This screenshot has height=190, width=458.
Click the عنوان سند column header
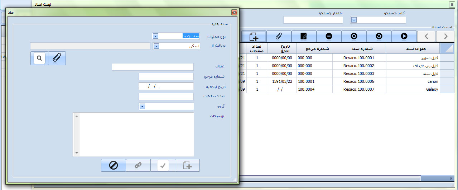[x=413, y=49]
